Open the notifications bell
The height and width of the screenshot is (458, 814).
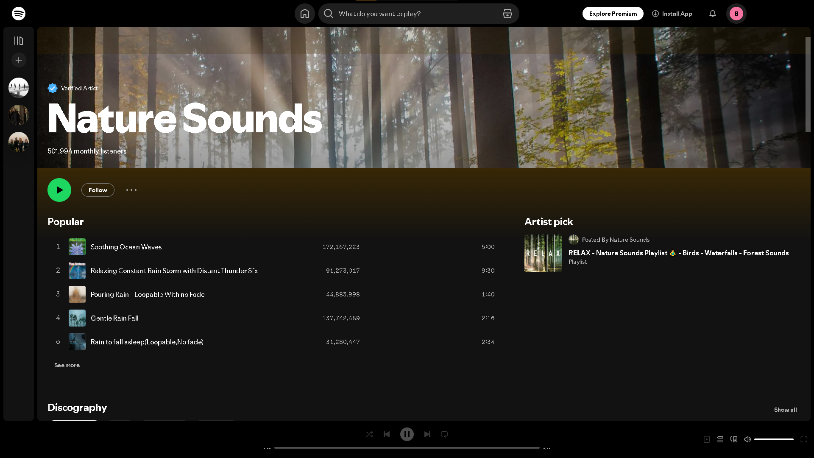point(712,14)
